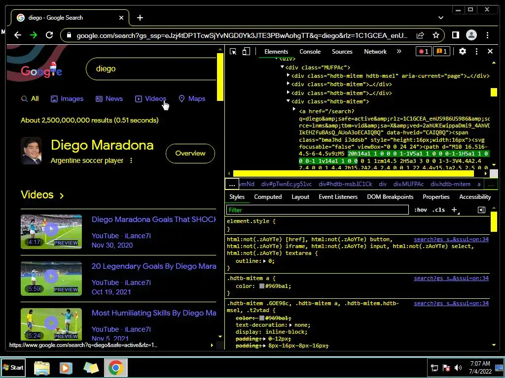This screenshot has width=505, height=378.
Task: Open a new tab with the plus icon
Action: click(x=140, y=18)
